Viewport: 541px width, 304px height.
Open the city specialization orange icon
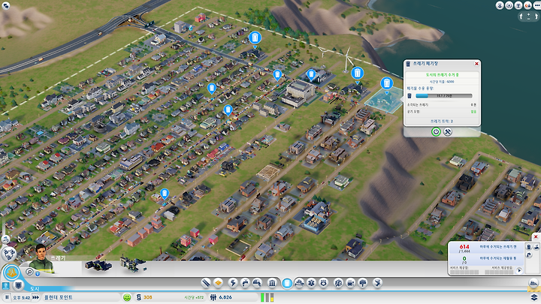(x=11, y=272)
